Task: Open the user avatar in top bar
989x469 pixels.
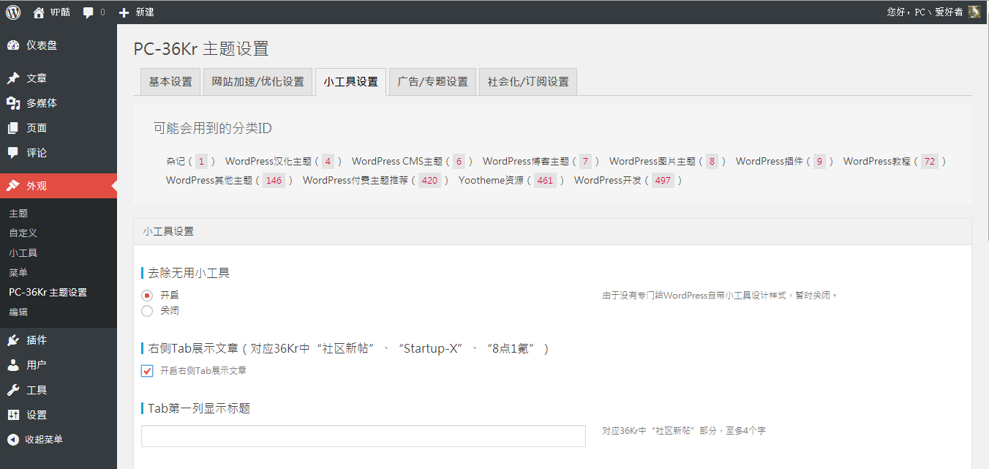Action: (x=974, y=12)
